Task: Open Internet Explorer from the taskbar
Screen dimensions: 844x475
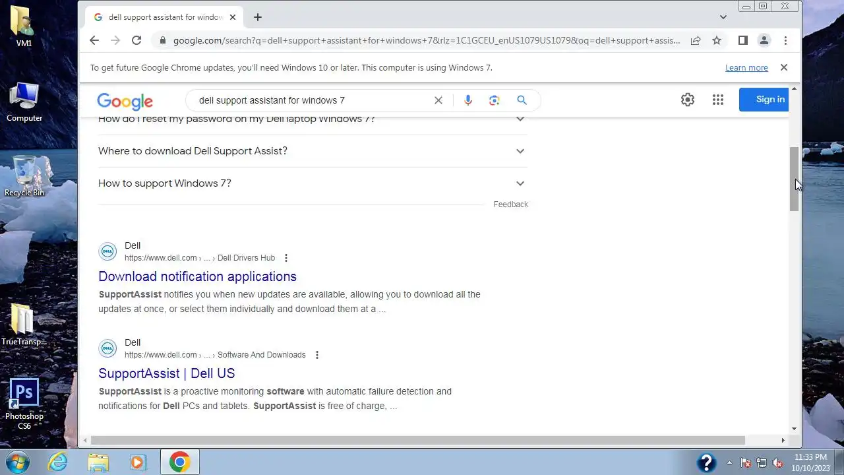Action: tap(58, 462)
